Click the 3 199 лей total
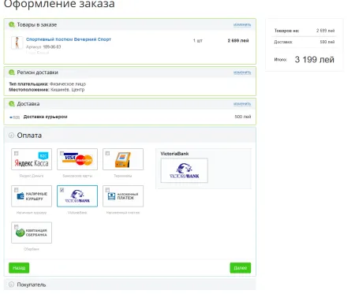This screenshot has height=294, width=355. tap(315, 59)
